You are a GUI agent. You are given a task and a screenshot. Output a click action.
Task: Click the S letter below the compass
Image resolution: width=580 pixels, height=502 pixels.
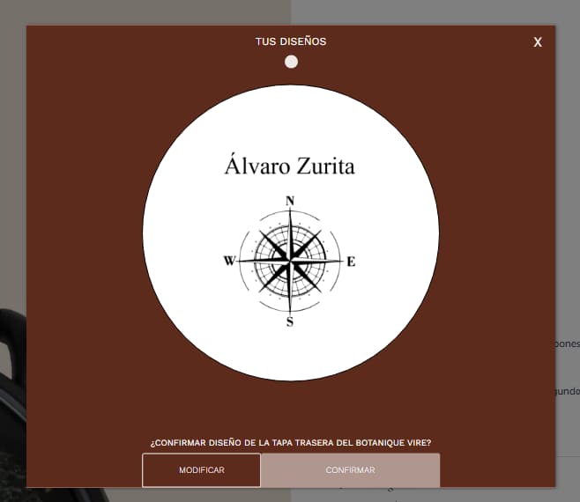pos(289,321)
